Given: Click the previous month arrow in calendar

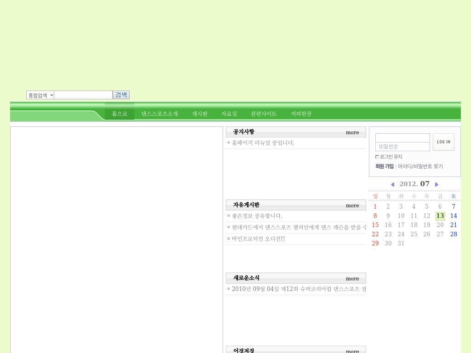Looking at the screenshot, I should pyautogui.click(x=392, y=184).
